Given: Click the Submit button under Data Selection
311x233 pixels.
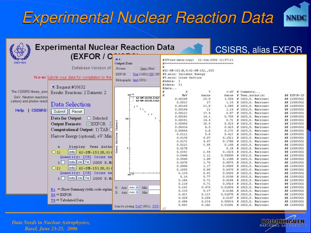Looking at the screenshot, I should point(59,112).
